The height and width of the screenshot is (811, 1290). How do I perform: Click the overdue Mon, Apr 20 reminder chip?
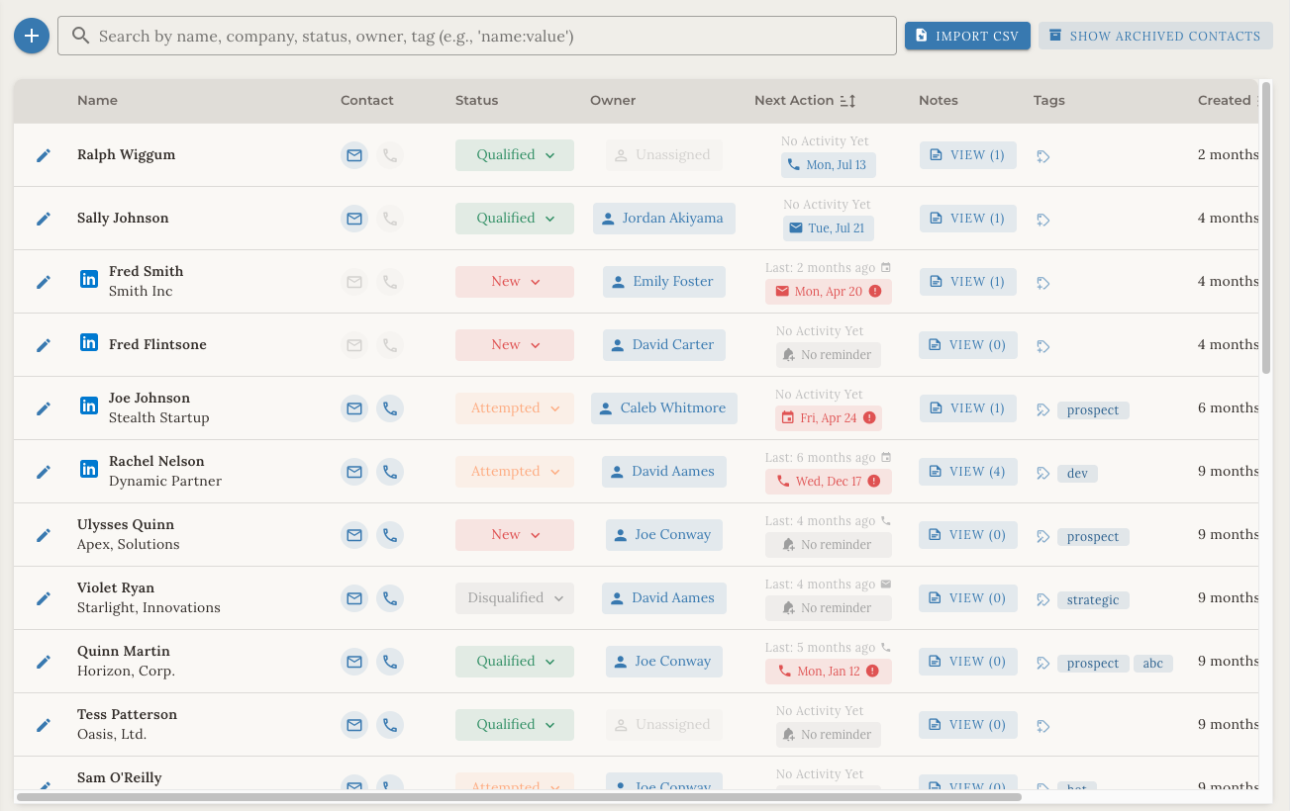[829, 292]
